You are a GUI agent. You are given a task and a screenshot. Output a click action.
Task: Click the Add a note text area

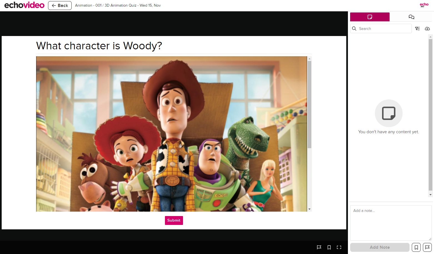pos(391,223)
